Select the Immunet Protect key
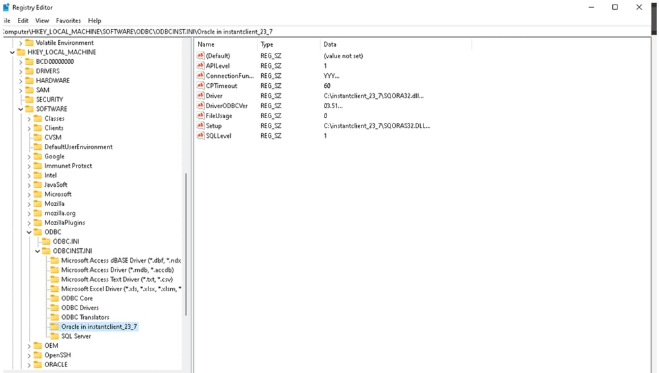Viewport: 659px width, 373px height. (68, 166)
